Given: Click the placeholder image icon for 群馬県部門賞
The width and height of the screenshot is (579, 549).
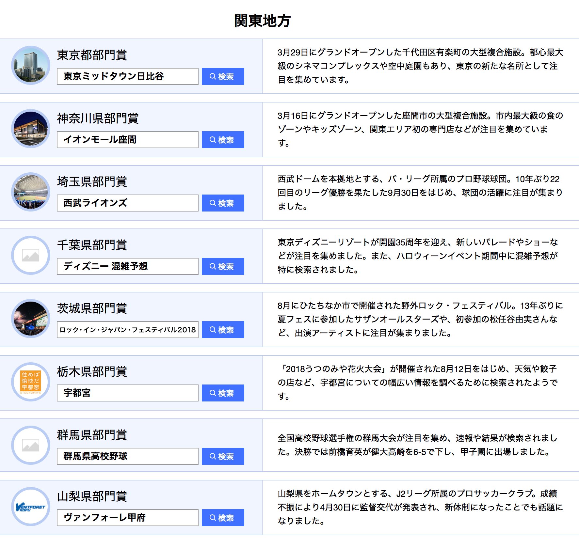Looking at the screenshot, I should coord(31,445).
